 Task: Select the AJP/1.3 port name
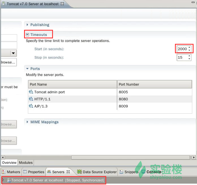click(x=41, y=106)
